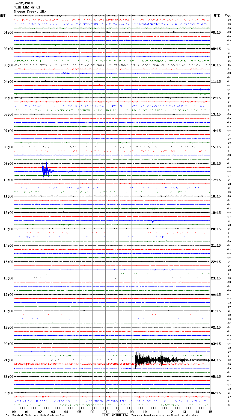Select the 12:00 MST time label
Viewport: 232px width, 419px height.
(8, 213)
